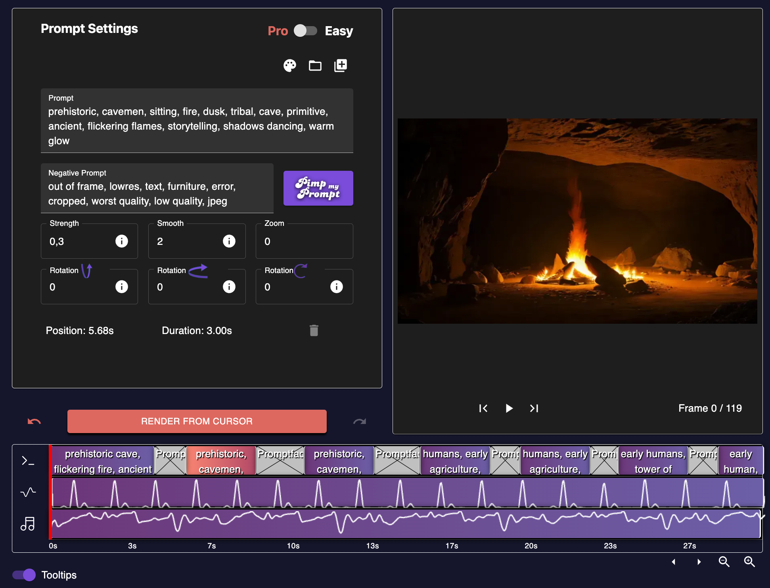
Task: Click the undo arrow icon
Action: (x=34, y=421)
